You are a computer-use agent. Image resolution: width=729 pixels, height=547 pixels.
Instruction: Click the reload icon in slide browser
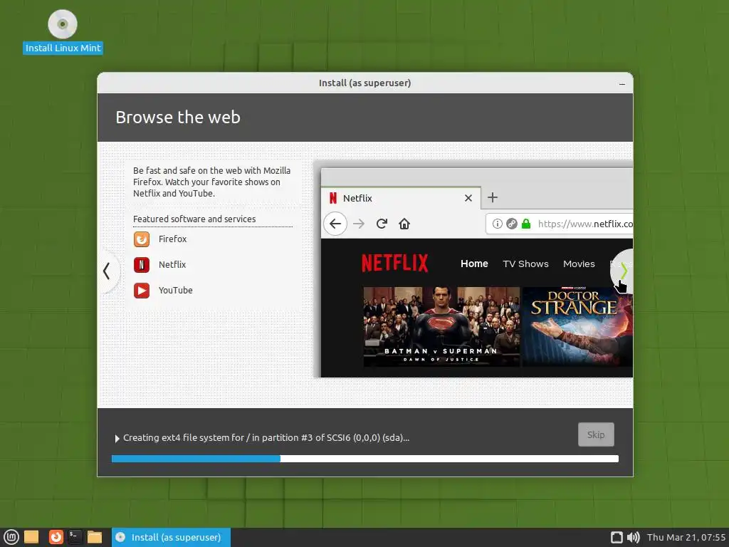click(382, 224)
